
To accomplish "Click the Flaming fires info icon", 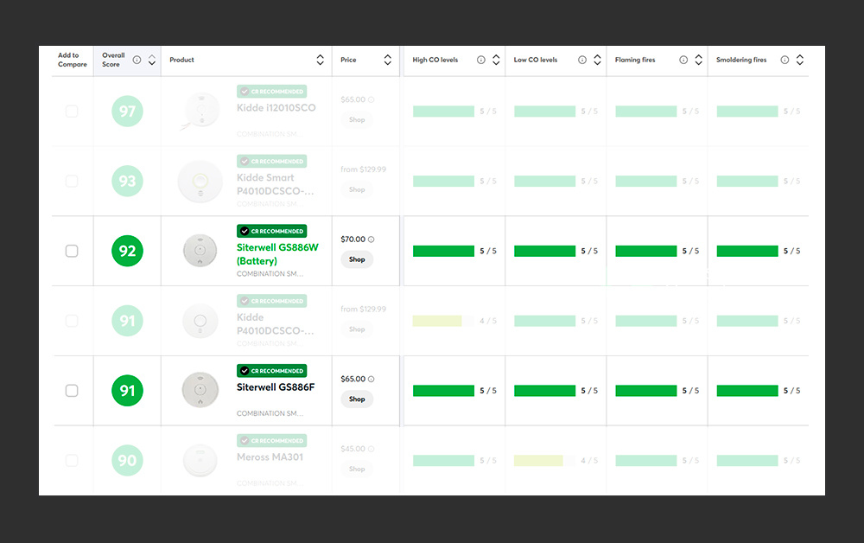I will (x=683, y=60).
